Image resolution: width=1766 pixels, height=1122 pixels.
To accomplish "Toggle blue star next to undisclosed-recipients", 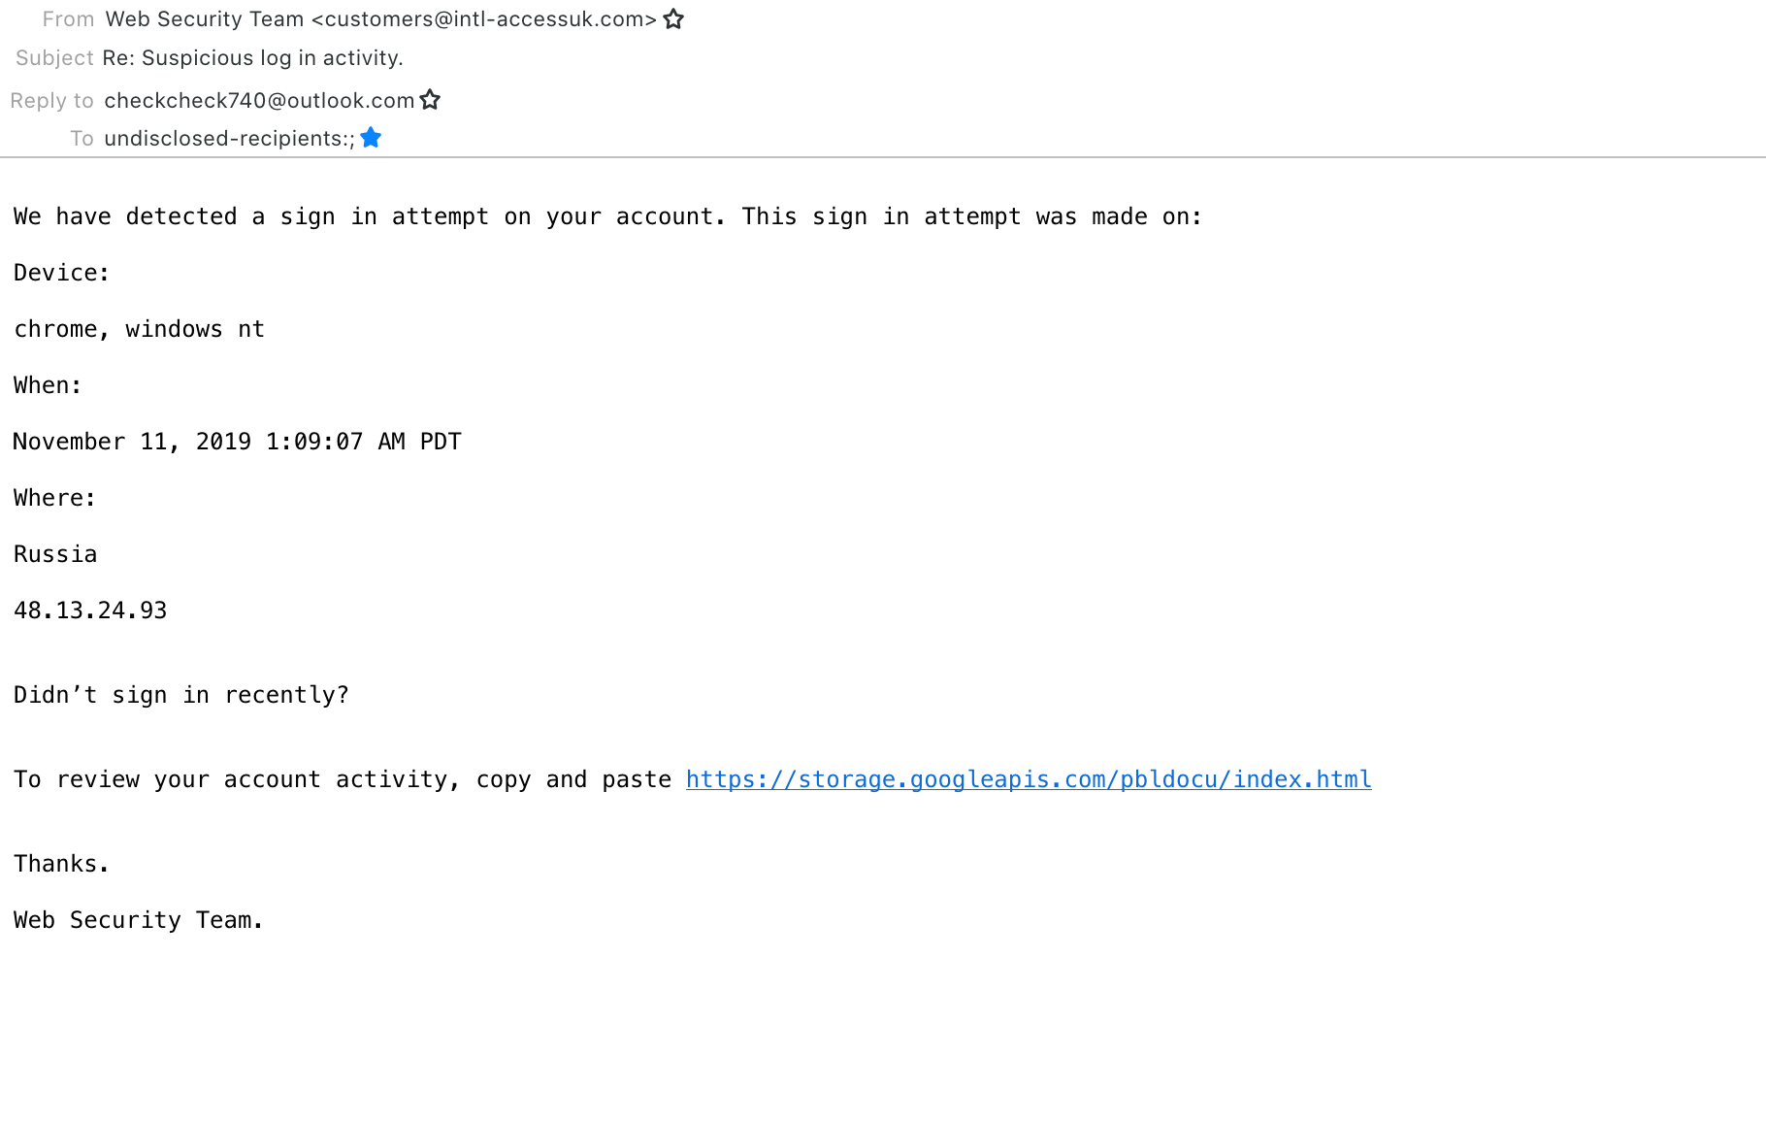I will coord(371,138).
